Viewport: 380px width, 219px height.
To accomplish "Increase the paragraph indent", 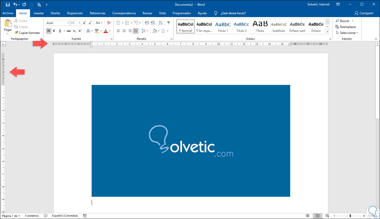I will pyautogui.click(x=153, y=23).
